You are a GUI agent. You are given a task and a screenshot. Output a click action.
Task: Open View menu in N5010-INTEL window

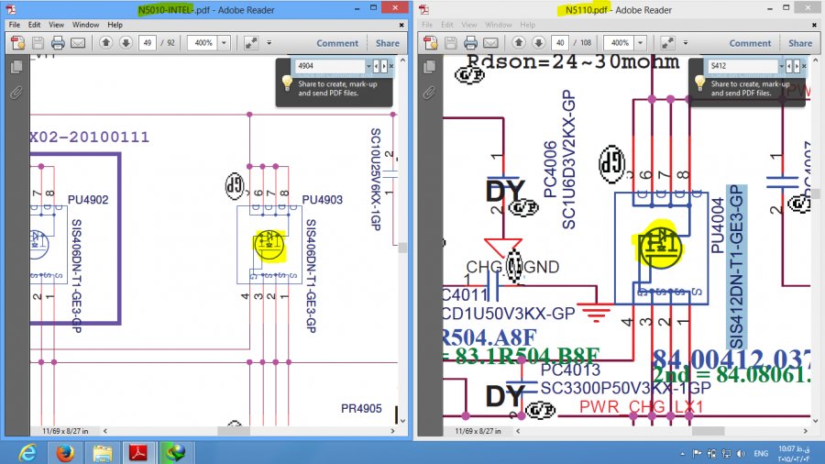click(56, 25)
